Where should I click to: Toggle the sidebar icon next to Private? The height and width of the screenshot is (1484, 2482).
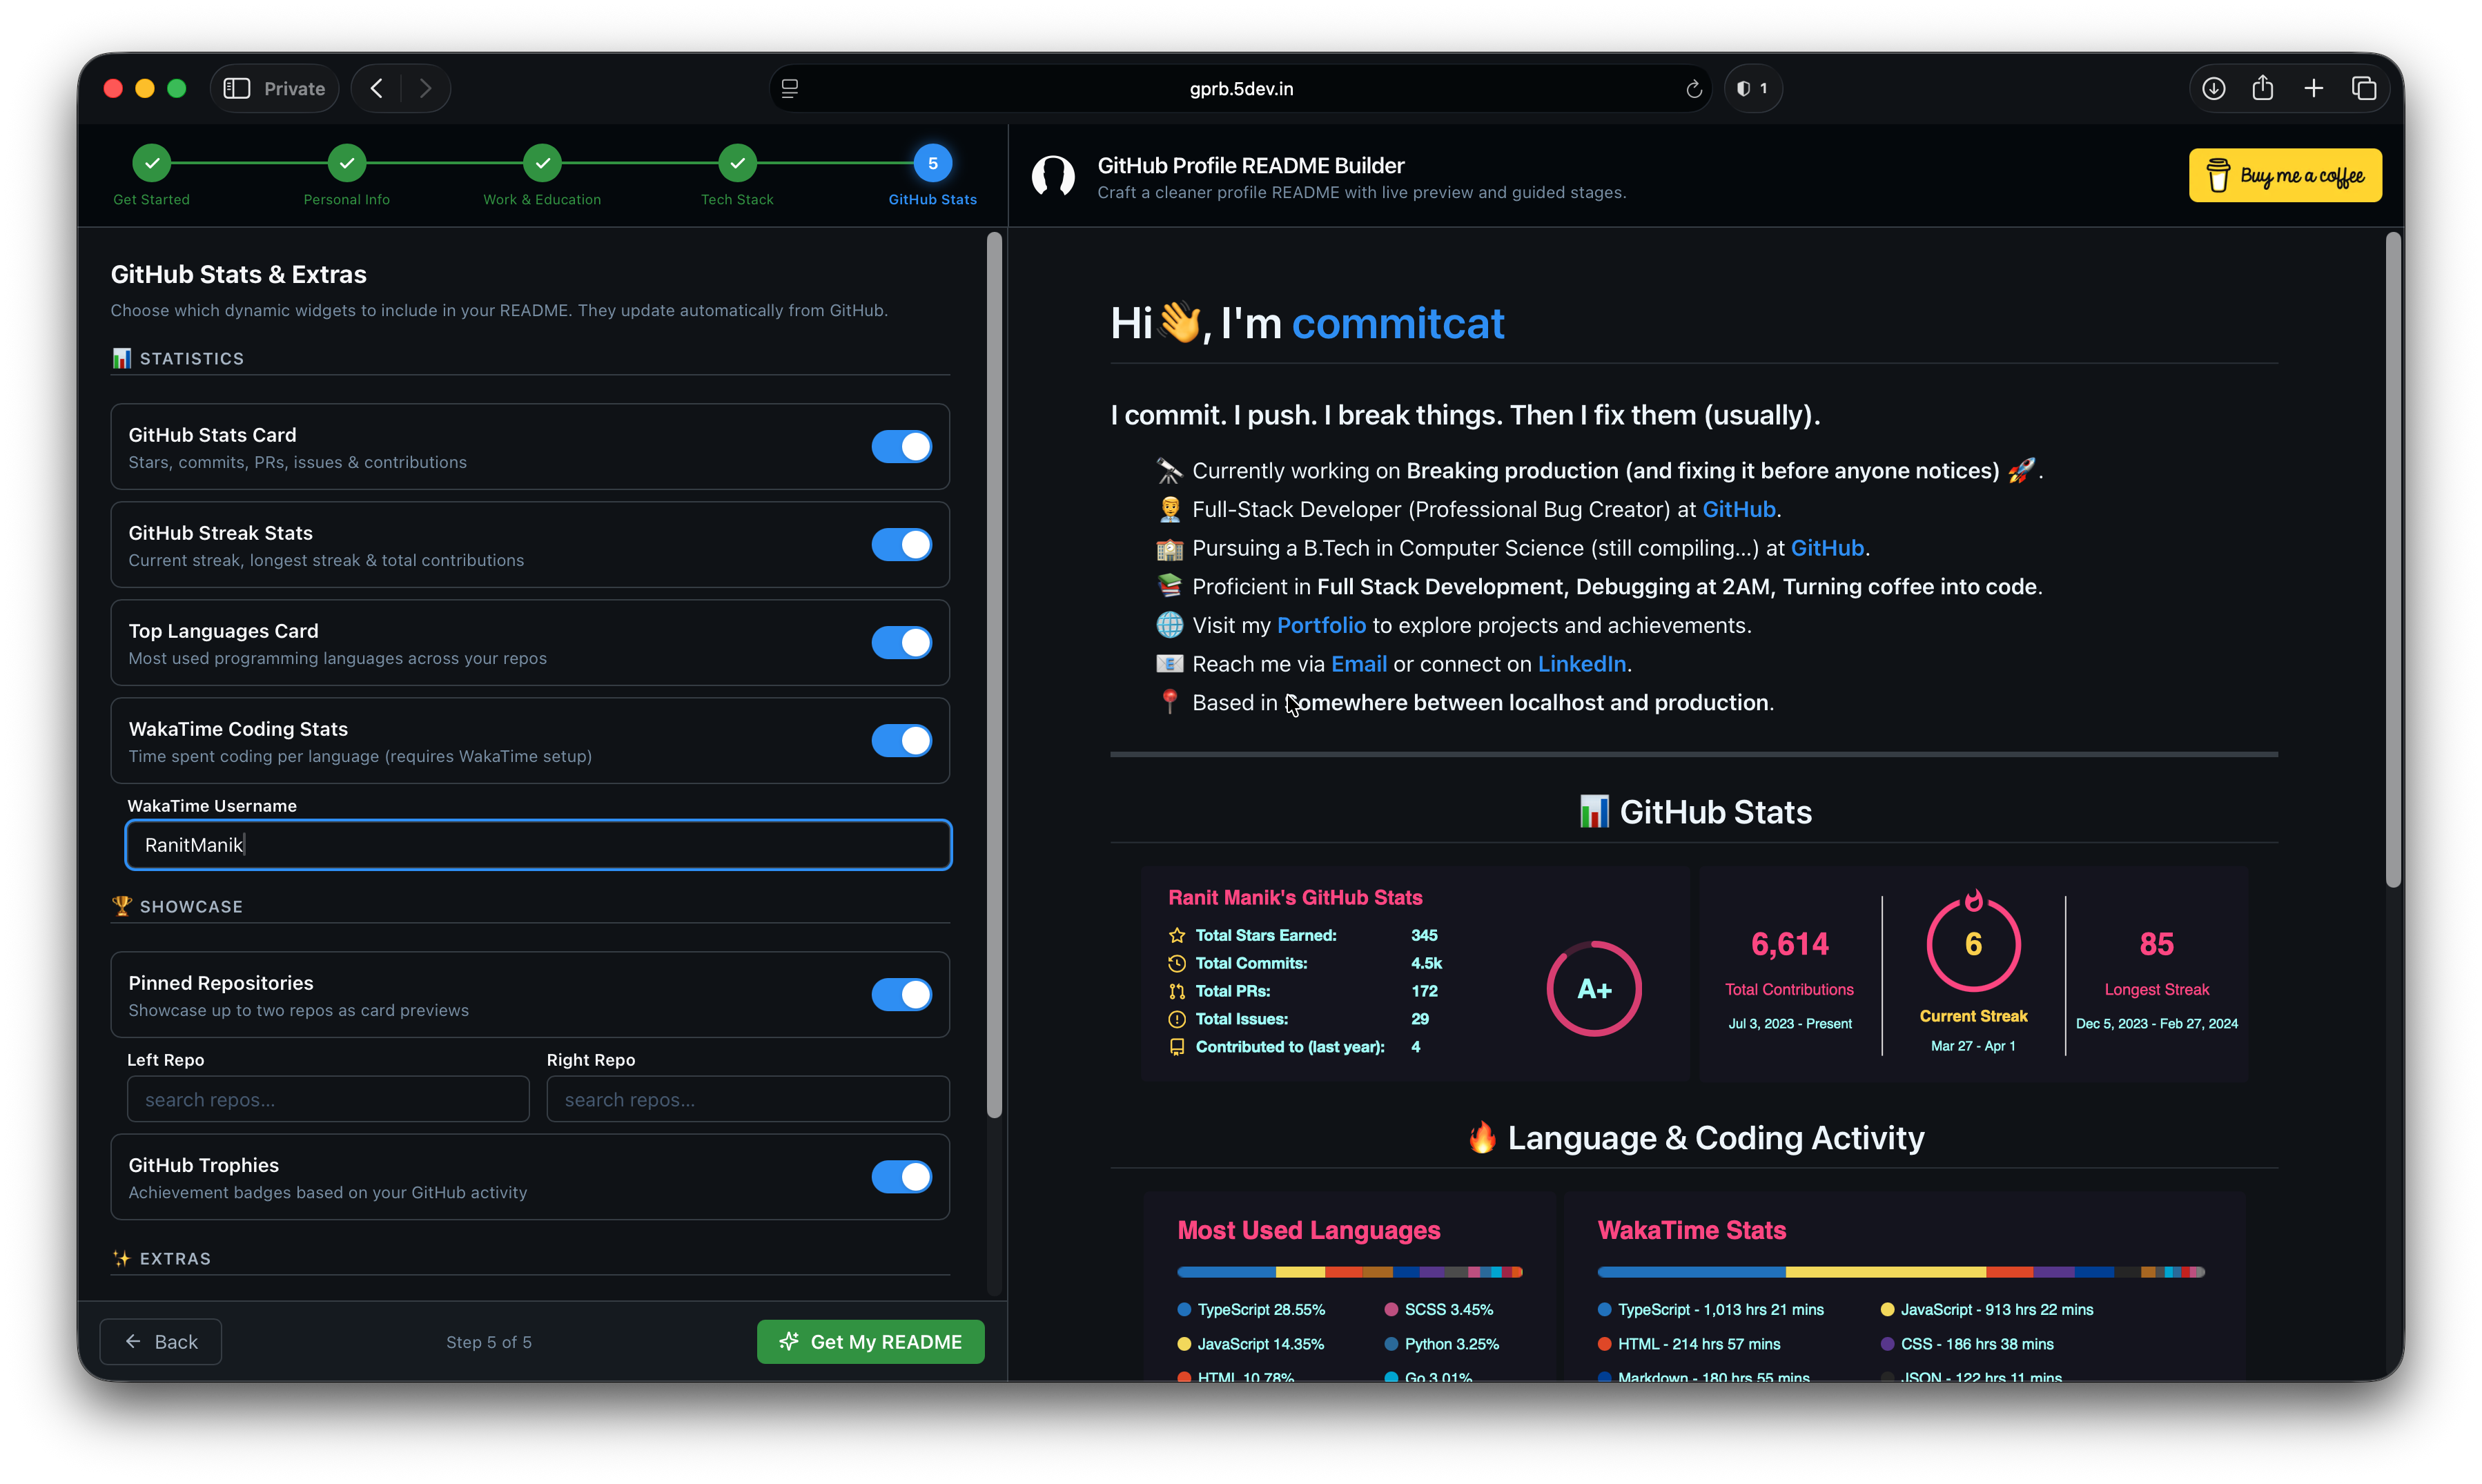pos(237,88)
